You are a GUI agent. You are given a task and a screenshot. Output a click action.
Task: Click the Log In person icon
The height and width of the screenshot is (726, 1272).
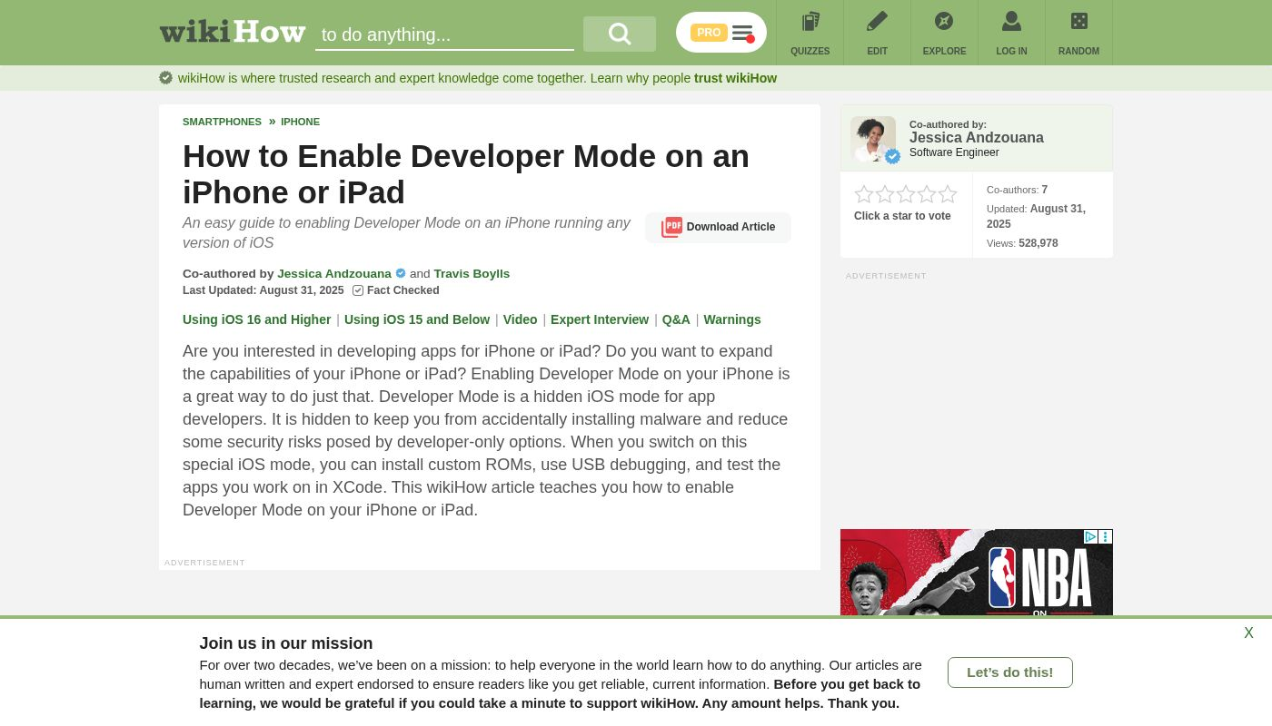pos(1011,22)
